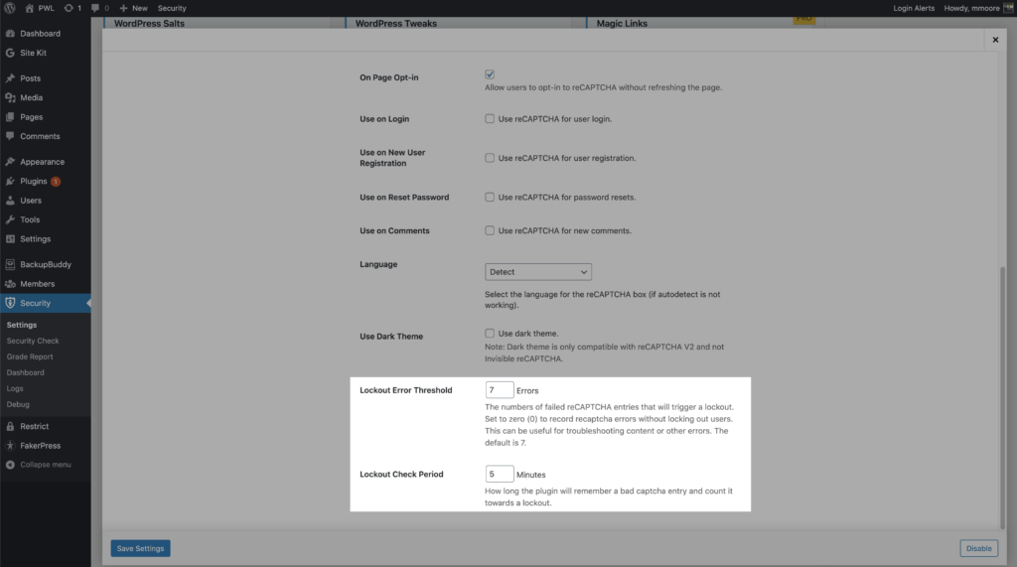
Task: Open the Language Detect dropdown
Action: point(538,272)
